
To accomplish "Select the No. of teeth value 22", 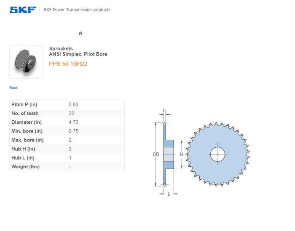I will pos(72,113).
